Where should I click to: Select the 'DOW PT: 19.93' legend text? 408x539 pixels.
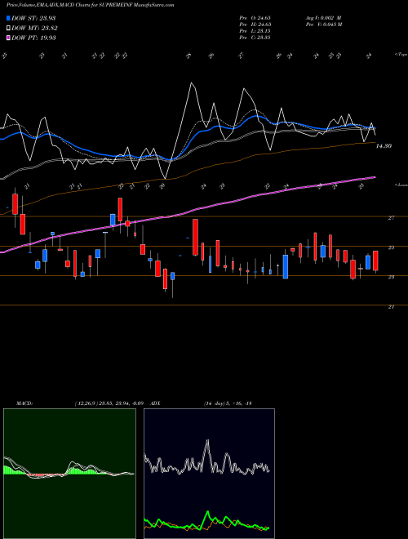tap(33, 38)
